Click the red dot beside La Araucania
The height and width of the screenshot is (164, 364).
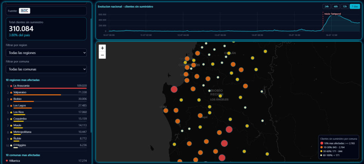pyautogui.click(x=11, y=86)
